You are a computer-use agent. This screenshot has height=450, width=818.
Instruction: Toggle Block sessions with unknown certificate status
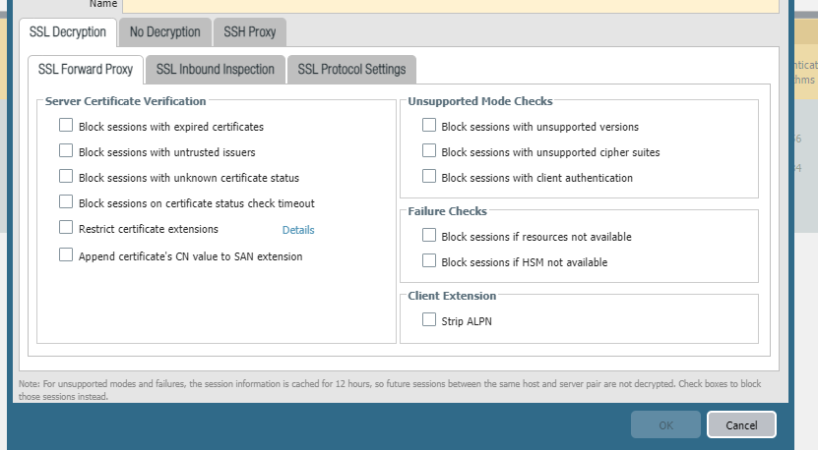pyautogui.click(x=66, y=177)
